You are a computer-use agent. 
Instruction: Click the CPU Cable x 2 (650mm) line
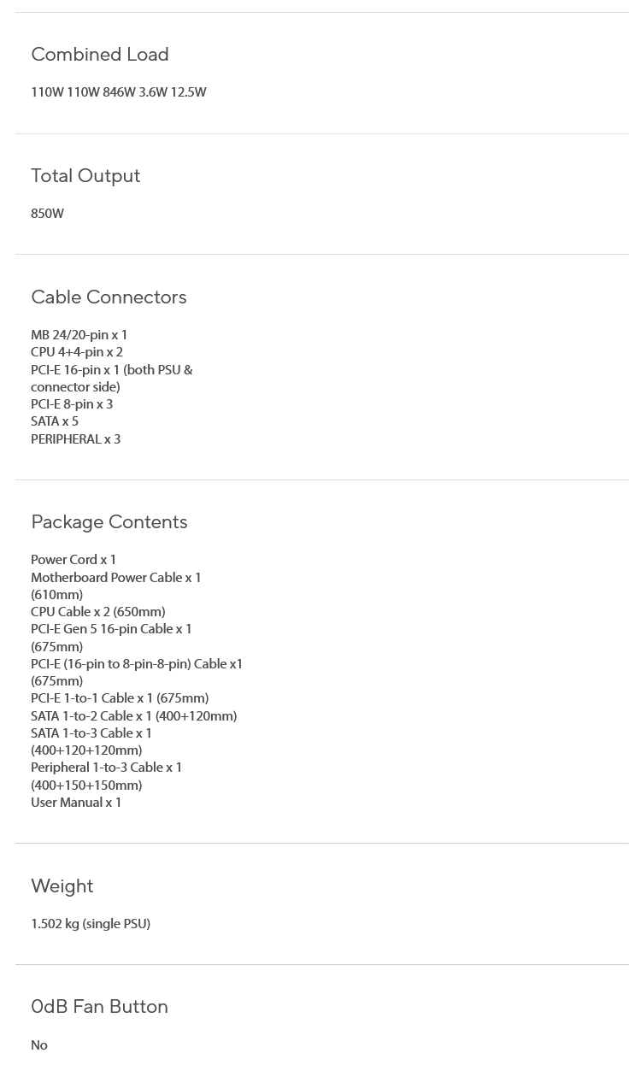pos(98,612)
